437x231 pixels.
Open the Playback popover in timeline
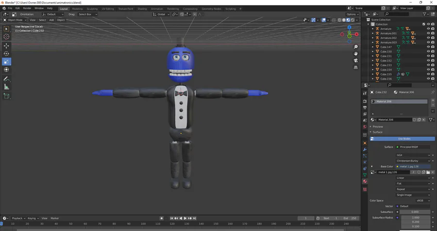tap(18, 218)
